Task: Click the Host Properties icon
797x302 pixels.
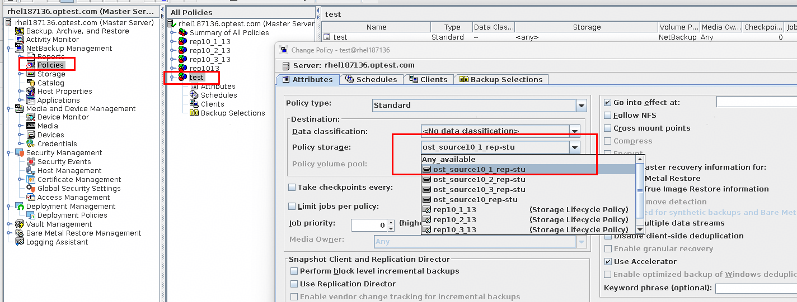Action: point(31,92)
